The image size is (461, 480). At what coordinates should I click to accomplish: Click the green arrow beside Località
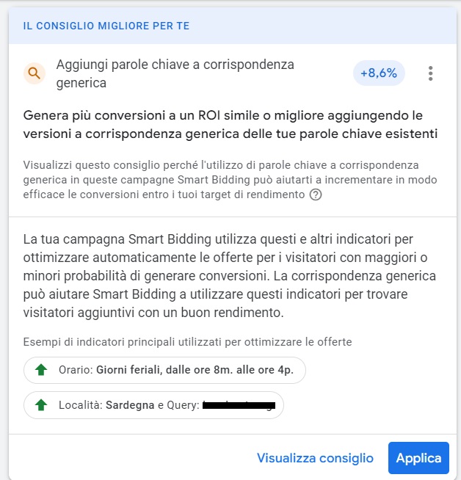click(41, 404)
